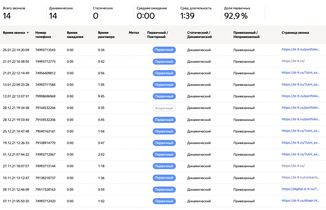Open the utm link for call 25.12.21 14:47:48
This screenshot has width=326, height=210.
pos(301,131)
